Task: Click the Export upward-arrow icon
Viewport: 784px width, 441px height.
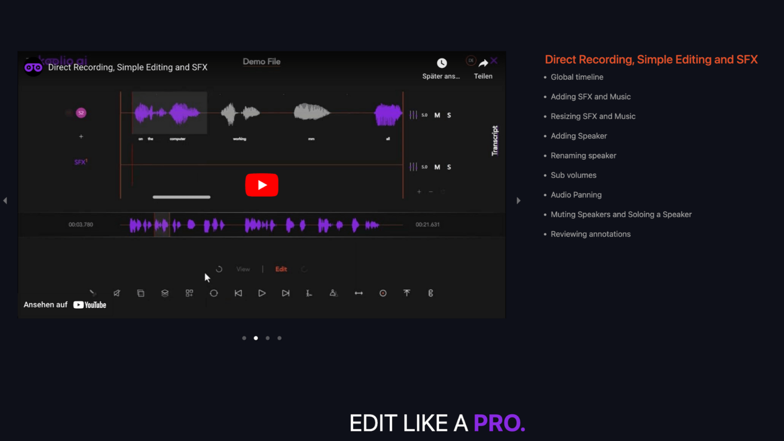Action: pyautogui.click(x=407, y=293)
